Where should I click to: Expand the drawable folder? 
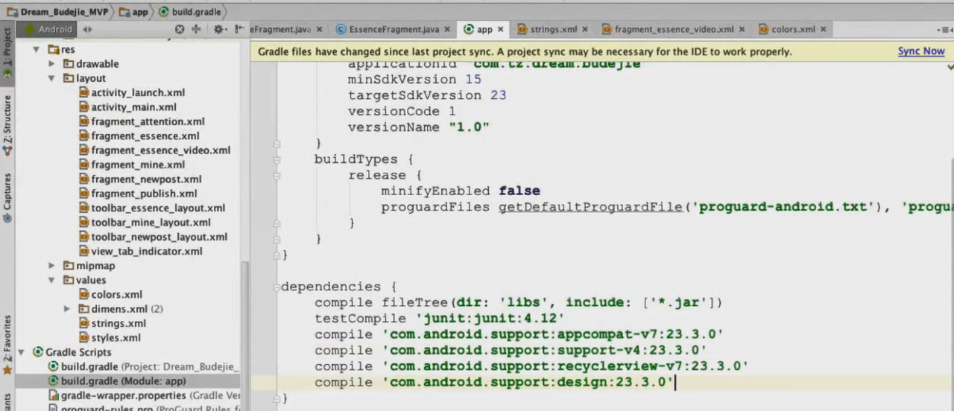tap(51, 64)
